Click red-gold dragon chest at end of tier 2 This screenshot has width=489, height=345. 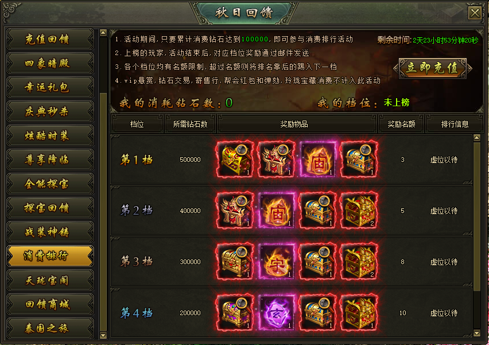(x=359, y=211)
